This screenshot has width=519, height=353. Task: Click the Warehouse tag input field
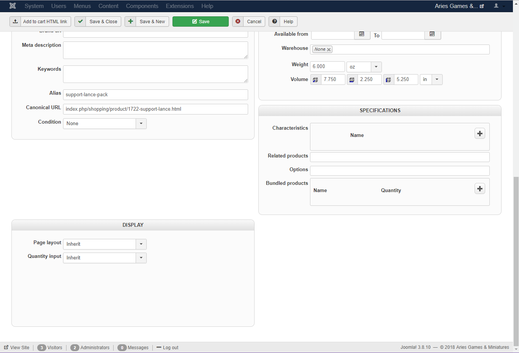[x=400, y=49]
